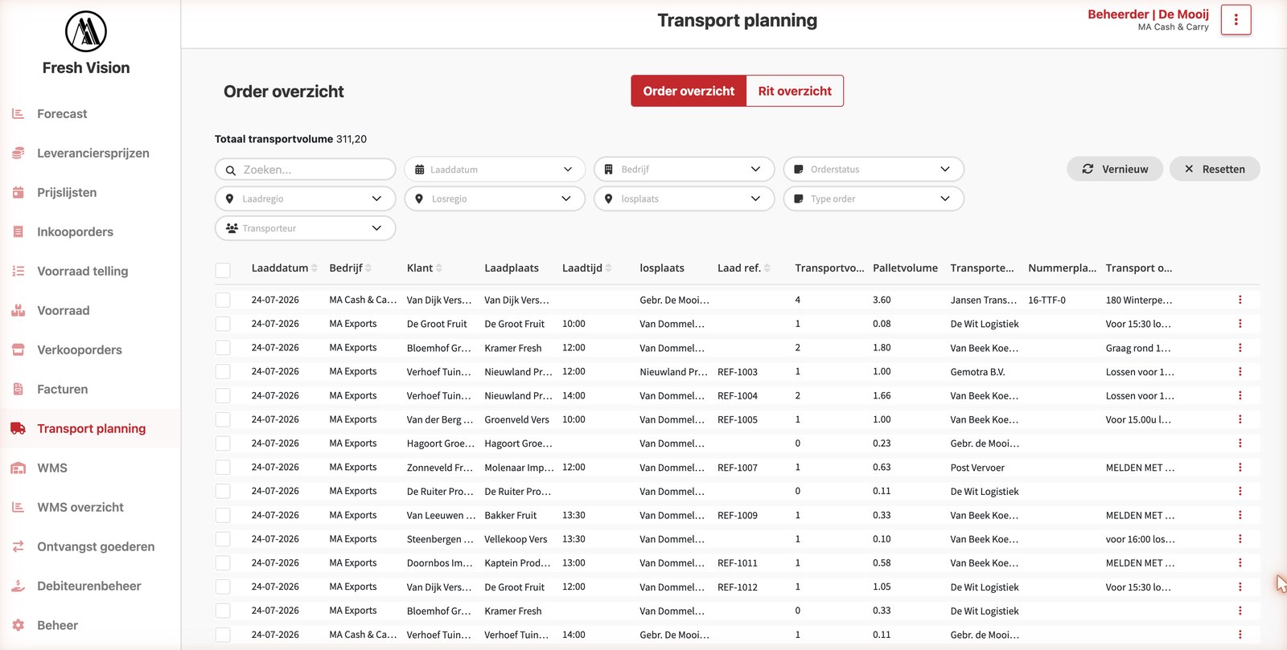Open row actions for REF-1012 order
1287x650 pixels.
1240,587
